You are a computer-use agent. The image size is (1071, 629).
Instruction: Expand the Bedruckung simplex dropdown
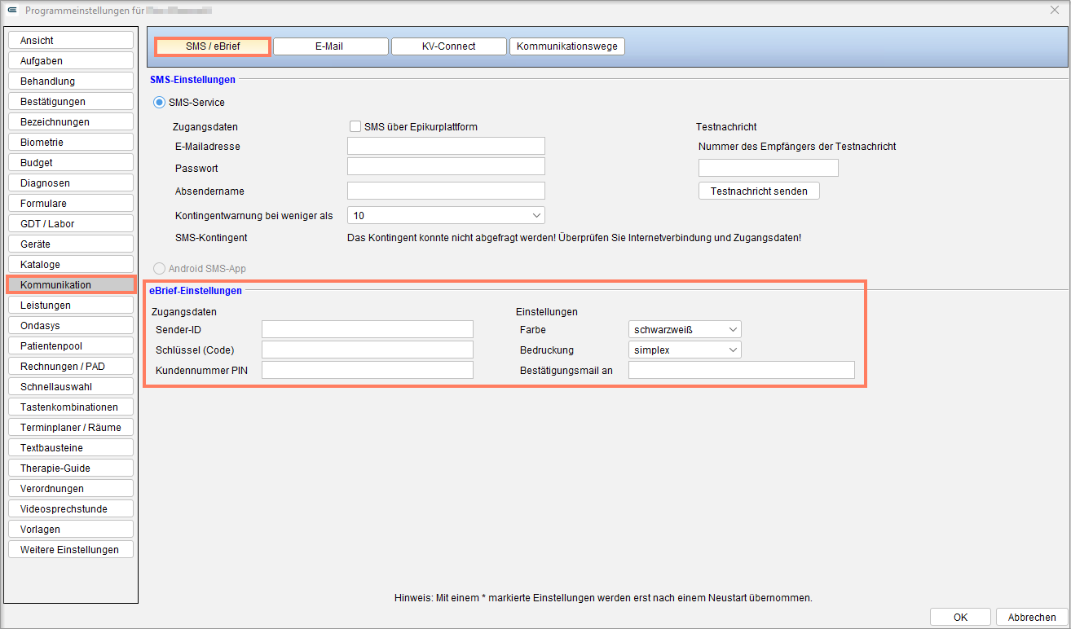[685, 350]
